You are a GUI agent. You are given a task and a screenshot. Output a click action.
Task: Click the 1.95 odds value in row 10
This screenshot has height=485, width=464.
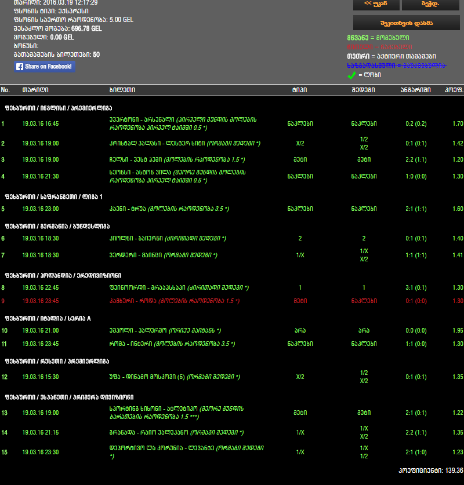click(457, 331)
